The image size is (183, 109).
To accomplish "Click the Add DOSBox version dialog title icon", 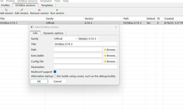I will [x=32, y=27].
